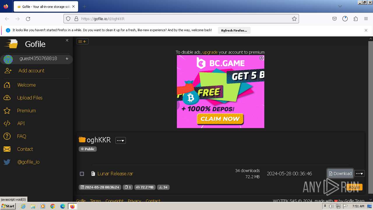Open the Copyright footer link
The width and height of the screenshot is (373, 210).
click(114, 201)
